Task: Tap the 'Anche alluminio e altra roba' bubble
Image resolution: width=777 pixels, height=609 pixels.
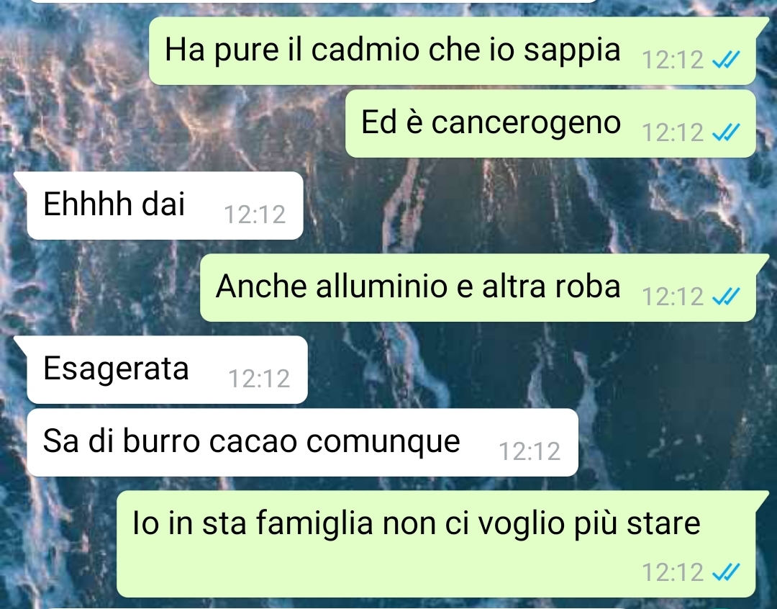Action: [x=478, y=288]
